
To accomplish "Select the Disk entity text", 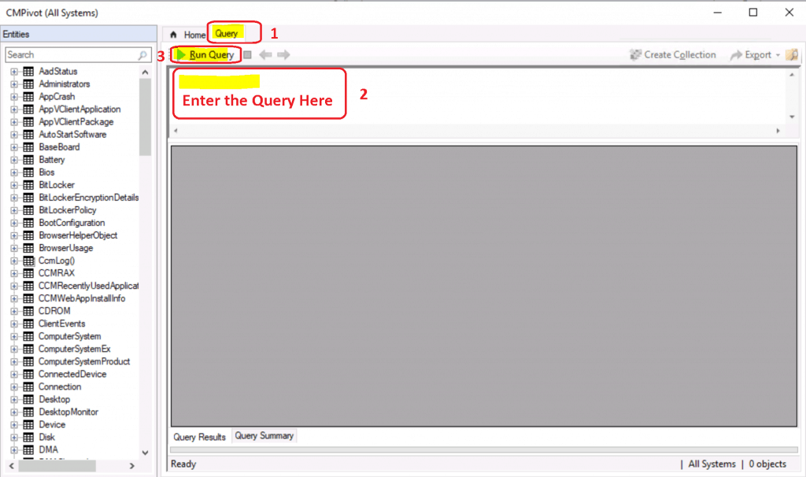I will click(x=46, y=437).
